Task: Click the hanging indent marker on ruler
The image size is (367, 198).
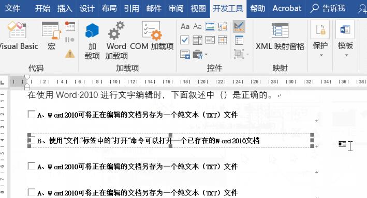Action: pyautogui.click(x=27, y=86)
